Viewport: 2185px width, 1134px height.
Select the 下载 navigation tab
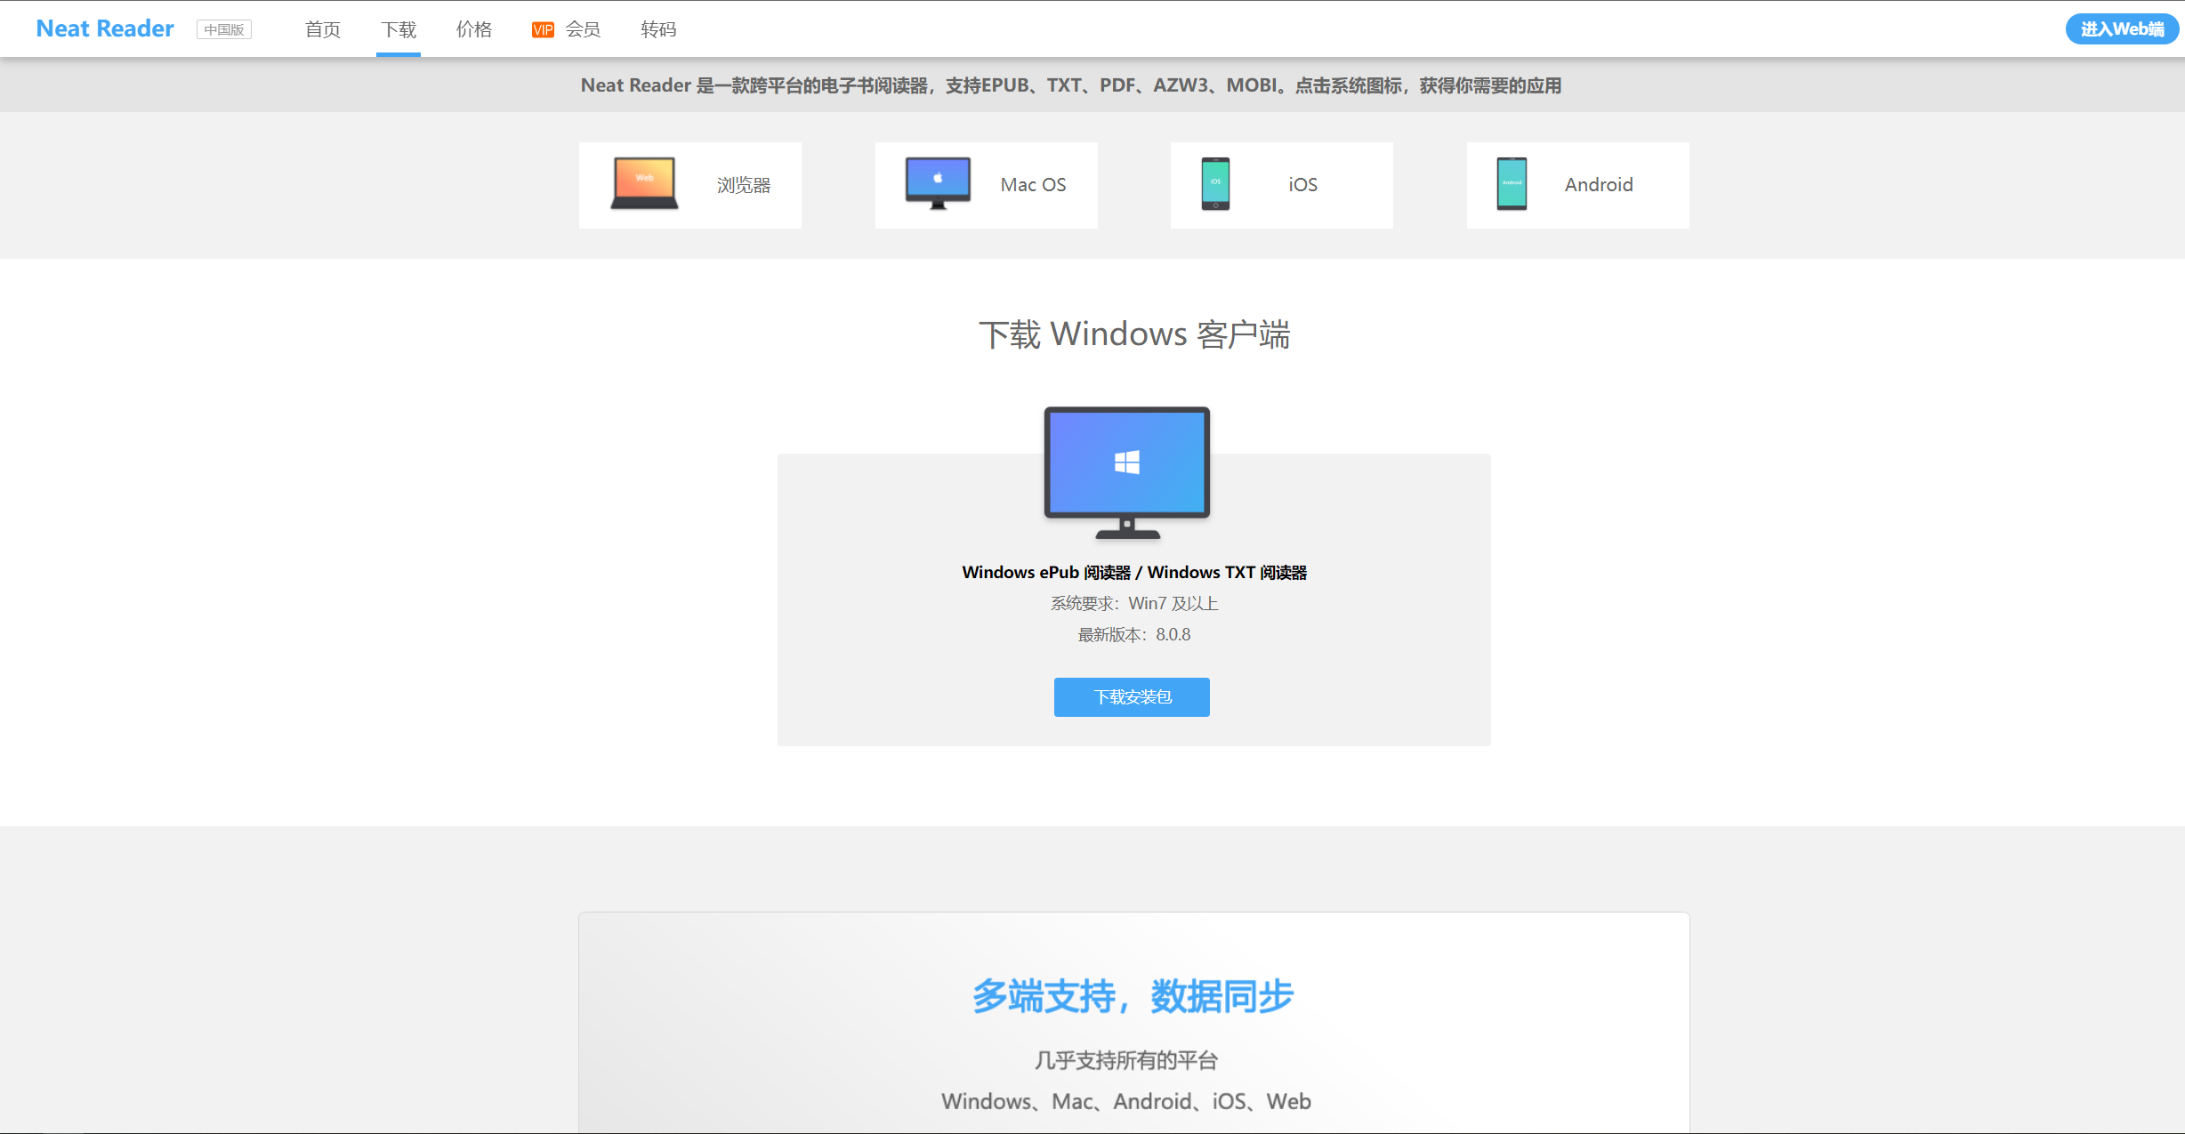coord(399,29)
